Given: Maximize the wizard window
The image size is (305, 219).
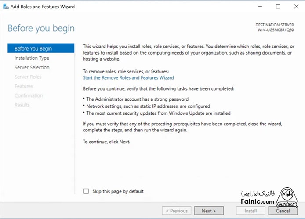Looking at the screenshot, I should (x=278, y=7).
